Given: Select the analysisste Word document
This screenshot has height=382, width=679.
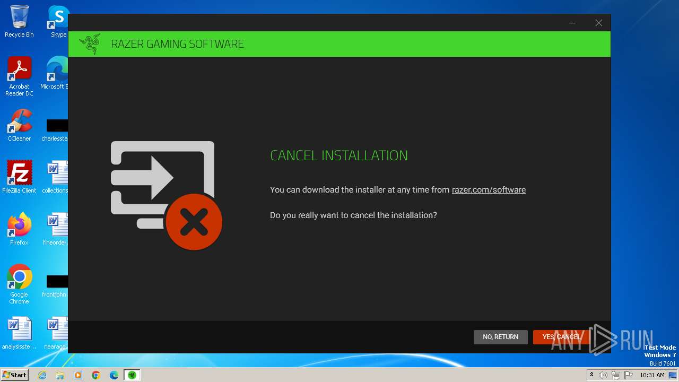Looking at the screenshot, I should click(x=19, y=333).
